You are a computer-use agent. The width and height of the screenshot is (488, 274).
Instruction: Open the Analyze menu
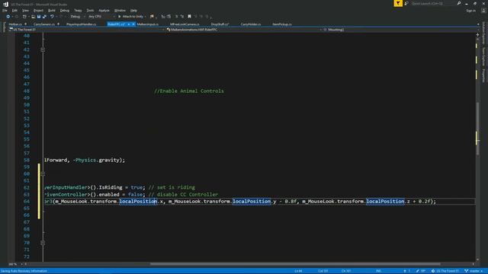point(104,11)
